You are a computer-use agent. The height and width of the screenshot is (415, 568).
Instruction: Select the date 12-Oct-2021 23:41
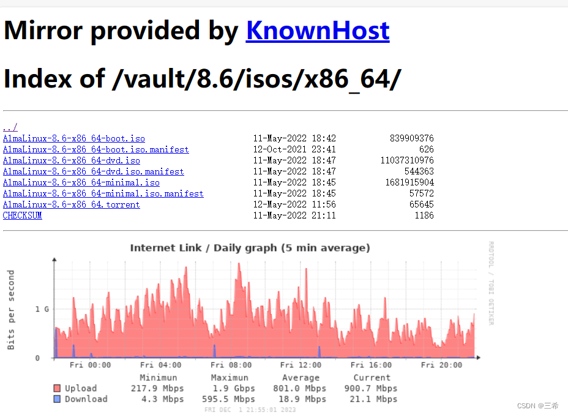(x=294, y=149)
